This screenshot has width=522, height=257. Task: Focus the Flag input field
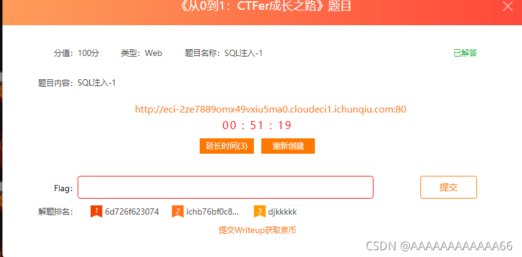pos(226,188)
